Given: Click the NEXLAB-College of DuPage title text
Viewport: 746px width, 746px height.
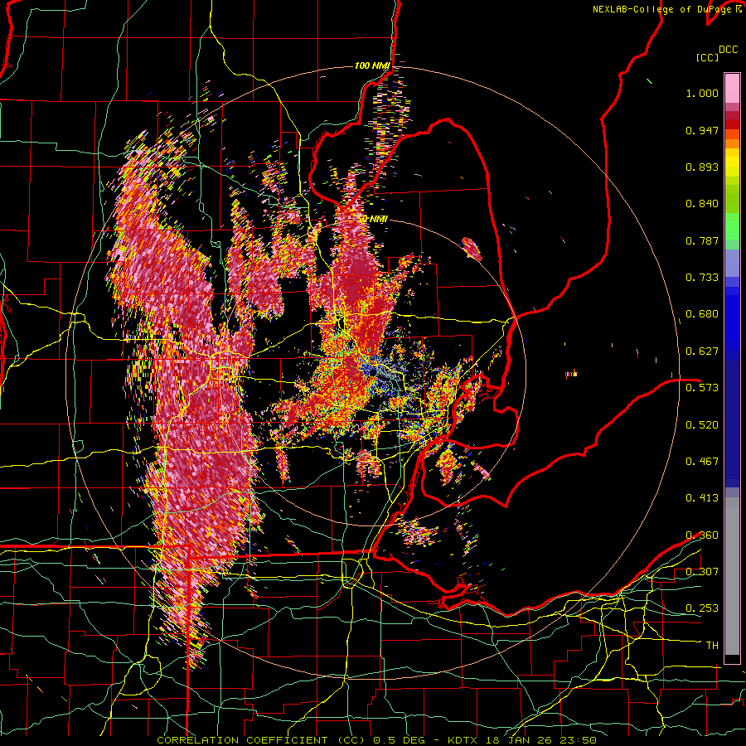Looking at the screenshot, I should 666,9.
